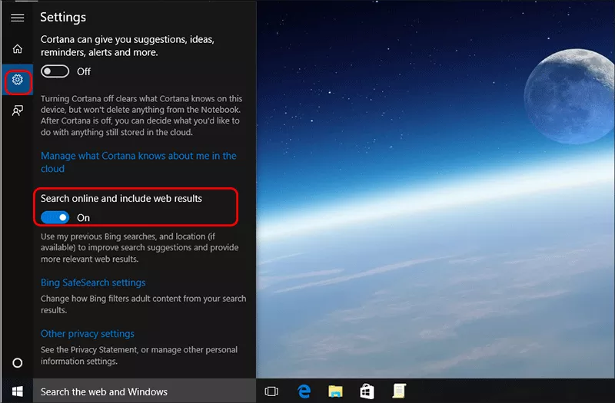Click the Cortana circle icon

[17, 363]
